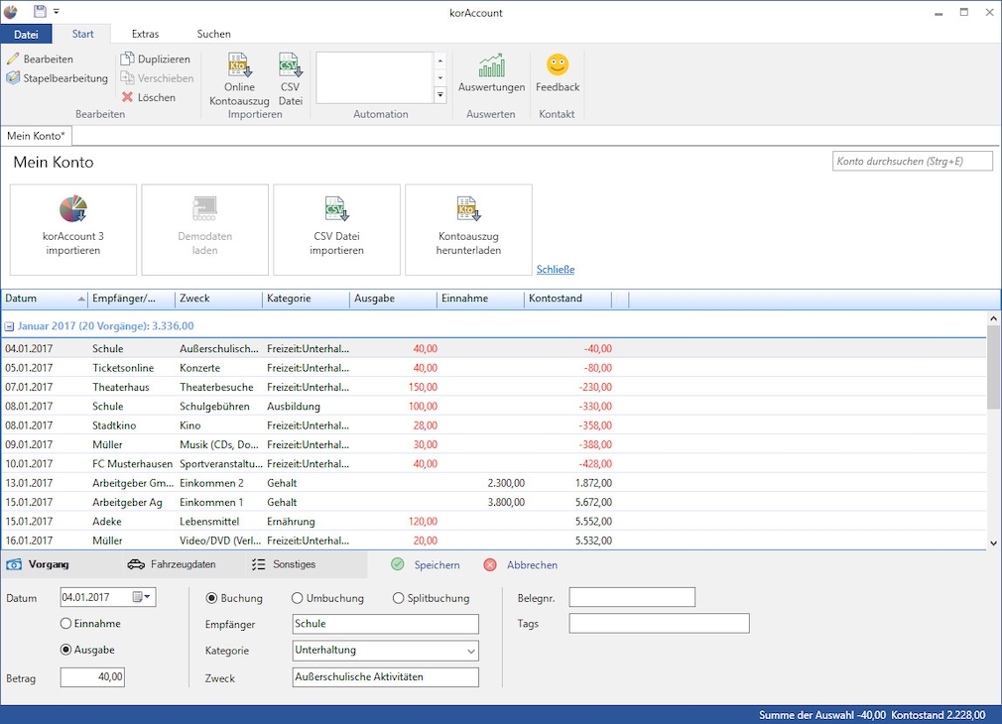Click the Online Kontoauszug import icon
Screen dimensions: 1002x724
pyautogui.click(x=239, y=66)
